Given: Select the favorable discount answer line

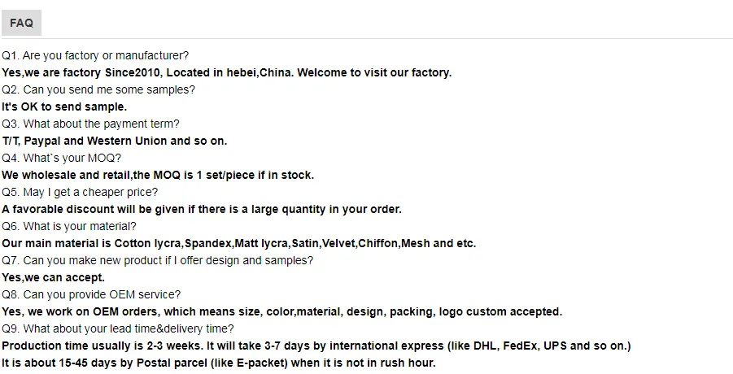Looking at the screenshot, I should [x=202, y=209].
